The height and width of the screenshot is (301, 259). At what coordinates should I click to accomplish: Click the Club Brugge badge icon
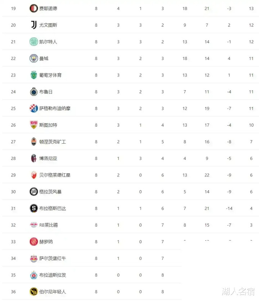click(x=34, y=92)
